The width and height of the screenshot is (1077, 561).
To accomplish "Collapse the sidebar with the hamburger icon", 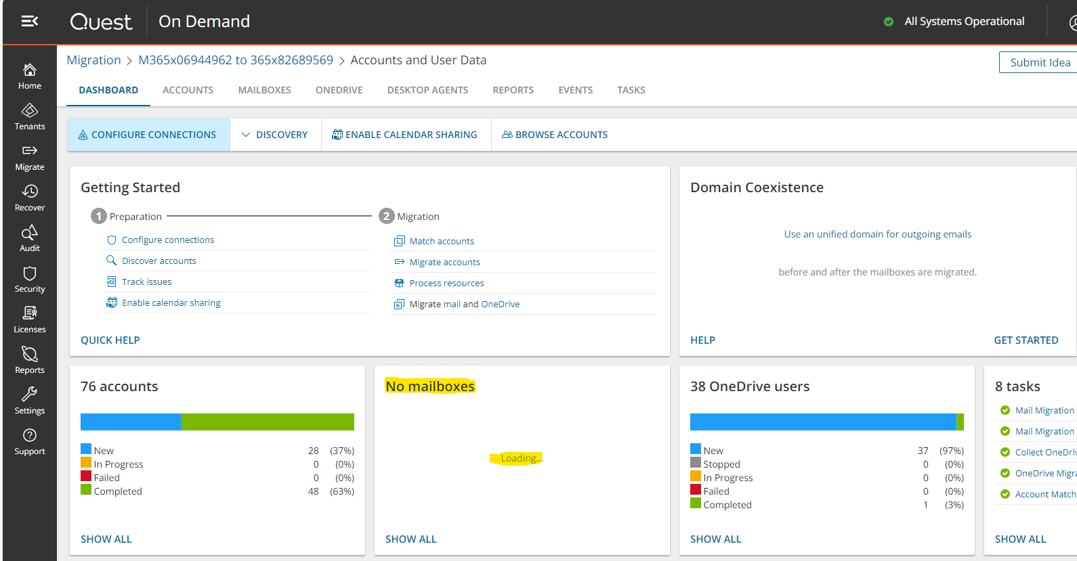I will coord(29,22).
